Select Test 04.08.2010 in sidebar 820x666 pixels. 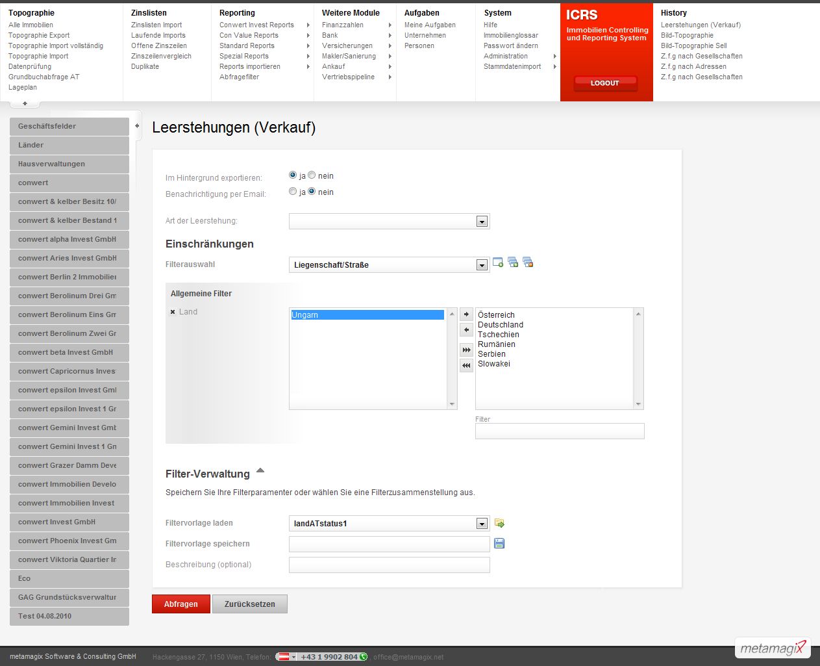pyautogui.click(x=69, y=616)
